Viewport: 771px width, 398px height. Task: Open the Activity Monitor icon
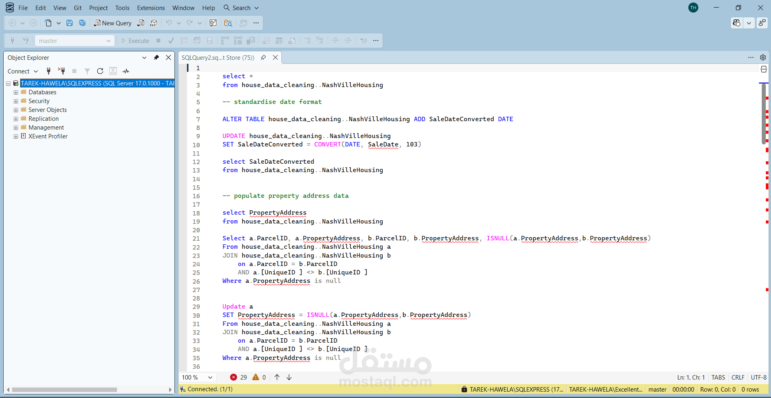click(x=213, y=23)
